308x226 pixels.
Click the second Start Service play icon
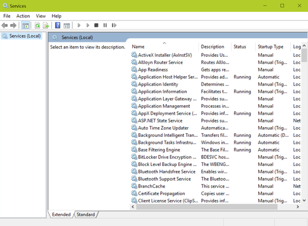pyautogui.click(x=88, y=25)
